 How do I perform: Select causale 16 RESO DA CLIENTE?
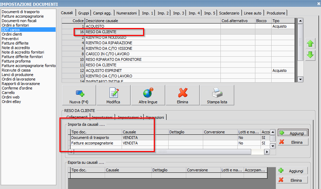coord(178,32)
